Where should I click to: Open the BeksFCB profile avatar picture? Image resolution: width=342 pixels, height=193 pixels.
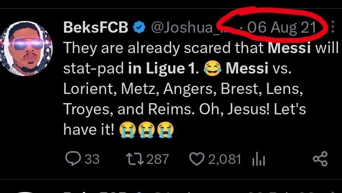[x=26, y=49]
